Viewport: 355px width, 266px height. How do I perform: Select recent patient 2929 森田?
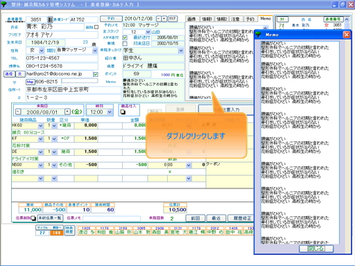(159, 231)
